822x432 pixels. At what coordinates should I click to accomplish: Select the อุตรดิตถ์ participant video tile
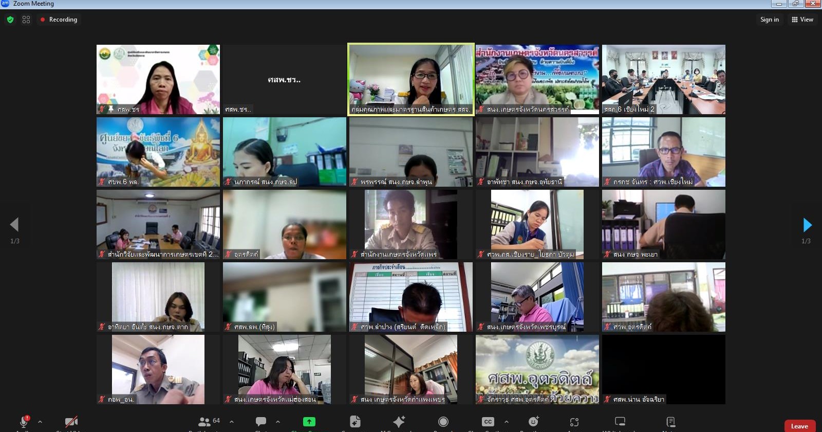(285, 224)
